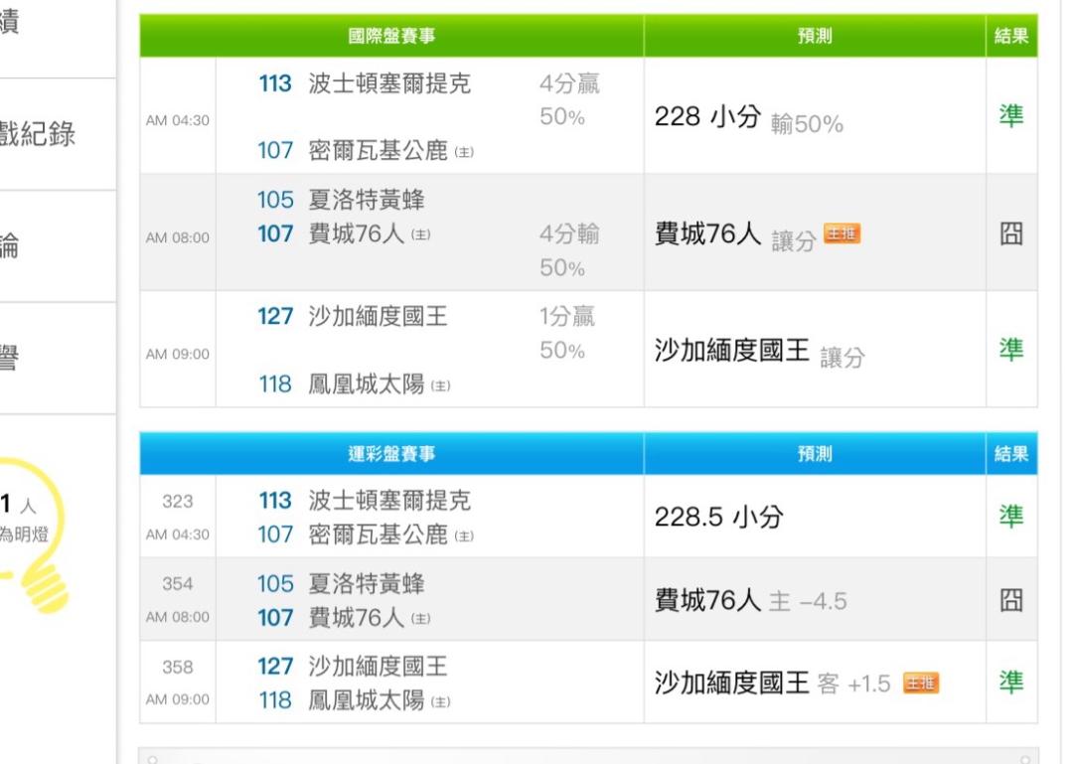Click the 準 result for 沙加緬度國王 客 +1.5
Screen dimensions: 1073x764
point(1011,683)
